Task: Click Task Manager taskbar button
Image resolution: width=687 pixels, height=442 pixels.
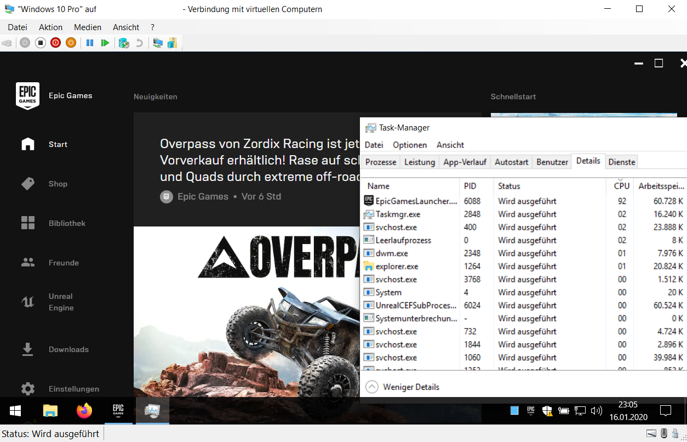Action: coord(152,410)
